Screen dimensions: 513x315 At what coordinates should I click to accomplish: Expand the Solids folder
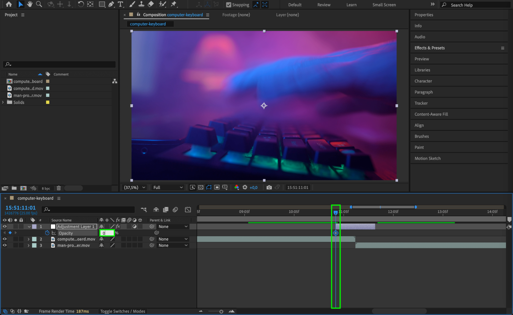[3, 102]
